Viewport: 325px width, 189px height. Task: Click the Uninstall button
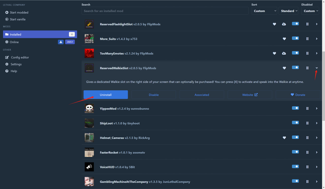click(x=106, y=95)
